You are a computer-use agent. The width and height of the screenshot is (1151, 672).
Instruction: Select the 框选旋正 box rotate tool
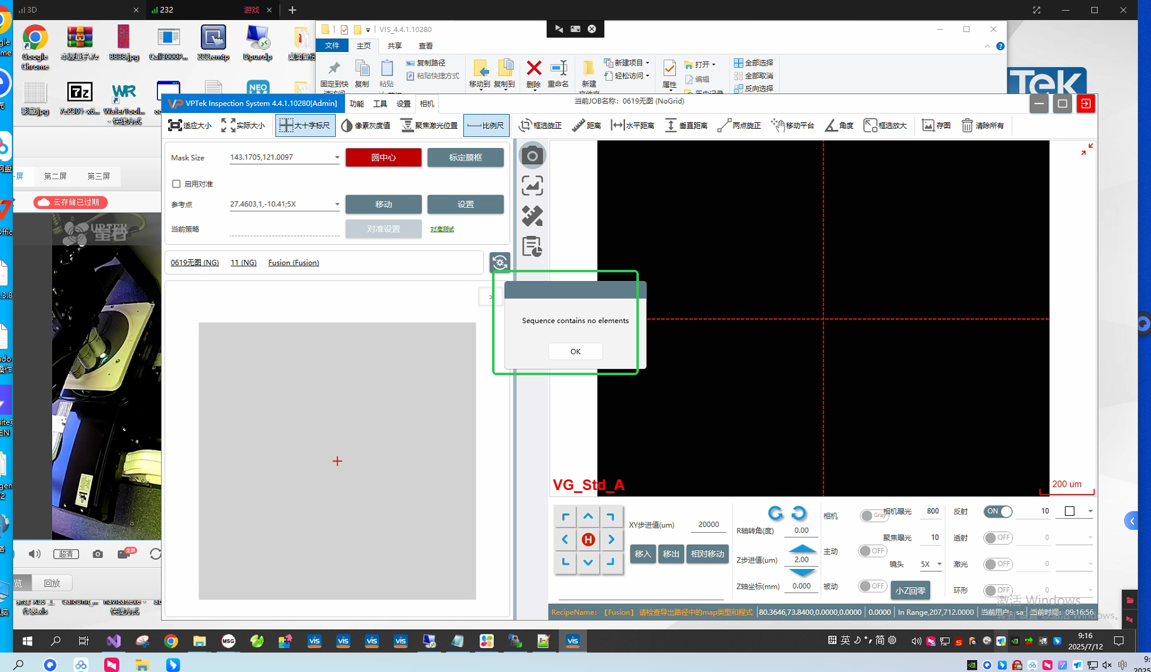coord(540,125)
